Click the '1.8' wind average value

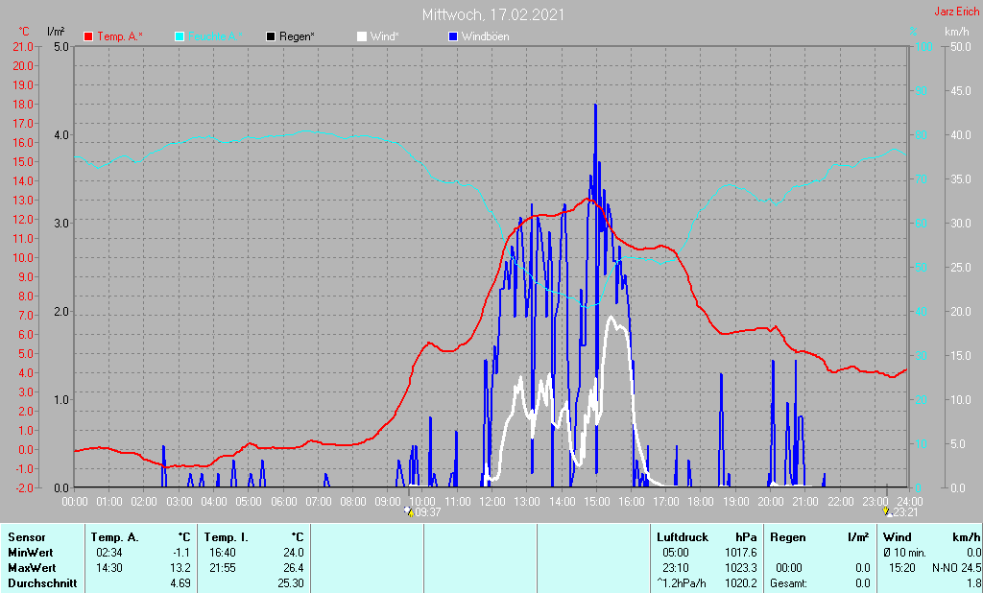[x=973, y=583]
